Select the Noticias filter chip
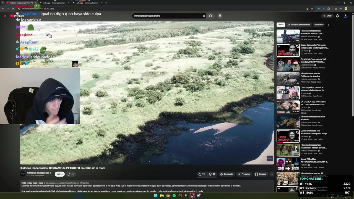Viewport: 354px width, 199px height. [x=319, y=25]
